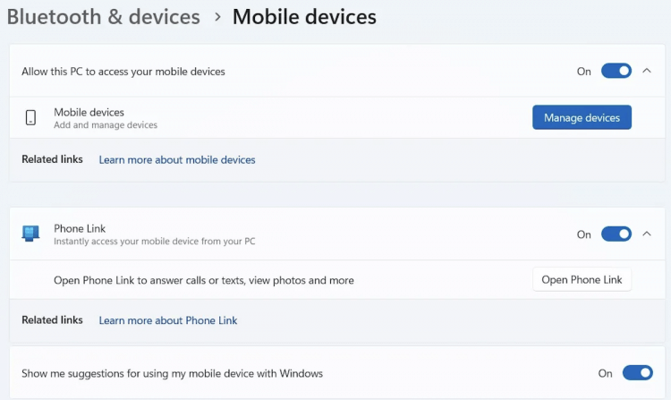Image resolution: width=671 pixels, height=400 pixels.
Task: Click the mobile phone icon
Action: (30, 117)
